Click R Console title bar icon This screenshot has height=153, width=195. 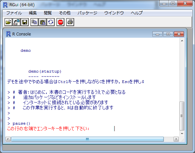(x=8, y=34)
